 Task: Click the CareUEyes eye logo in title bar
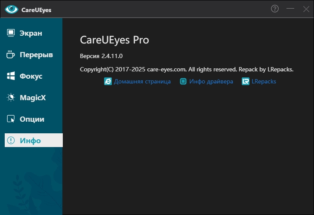click(x=12, y=9)
